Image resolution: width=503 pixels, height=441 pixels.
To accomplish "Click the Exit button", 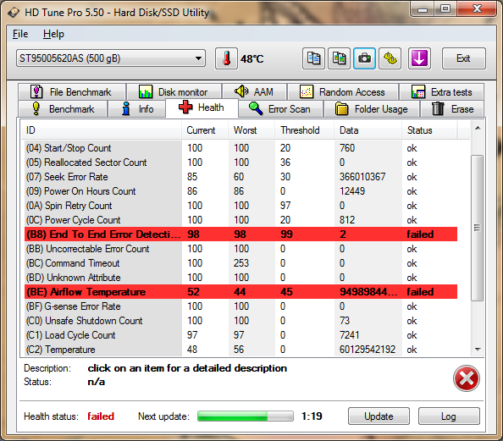I will (463, 58).
